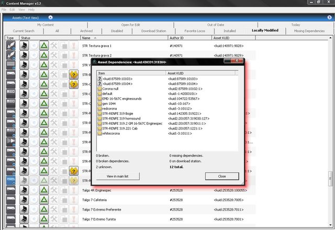Click the help question mark icon at top right

pyautogui.click(x=329, y=17)
